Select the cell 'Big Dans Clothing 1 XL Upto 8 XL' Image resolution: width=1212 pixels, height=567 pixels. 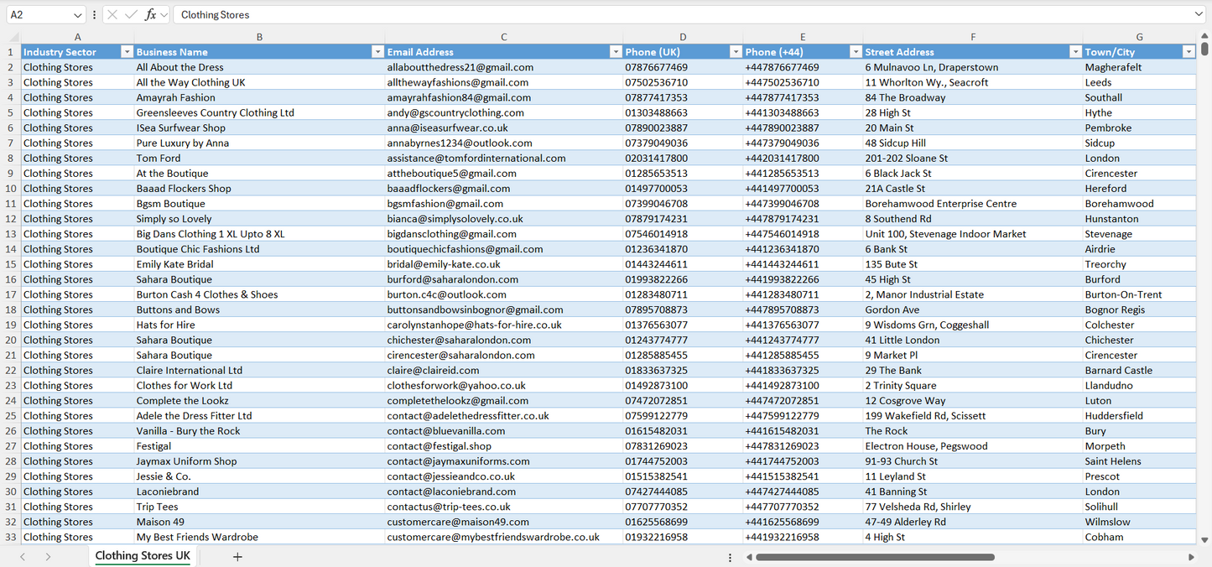pos(259,234)
